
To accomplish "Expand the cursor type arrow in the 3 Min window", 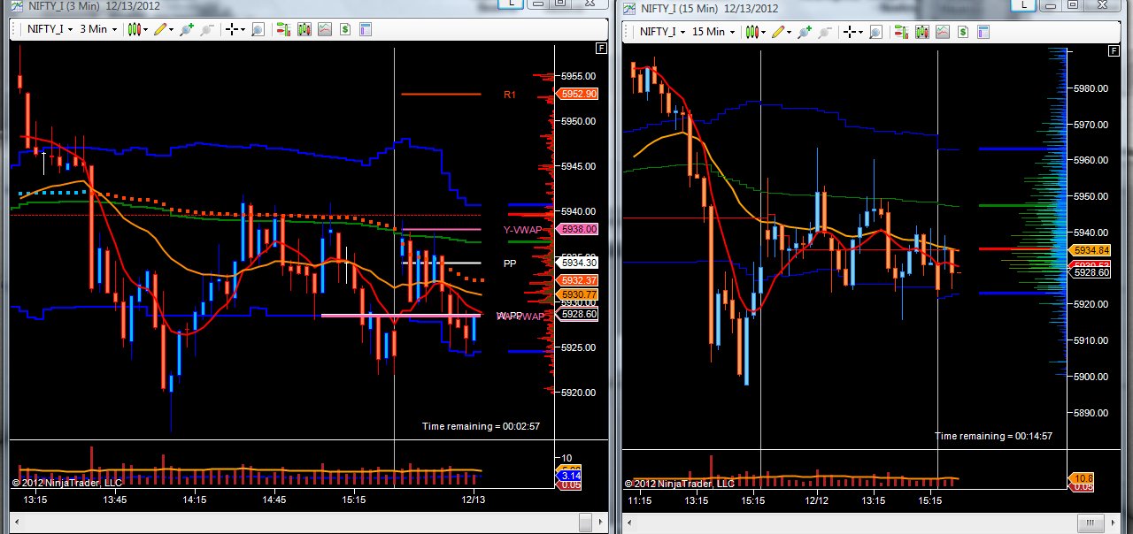I will tap(243, 29).
